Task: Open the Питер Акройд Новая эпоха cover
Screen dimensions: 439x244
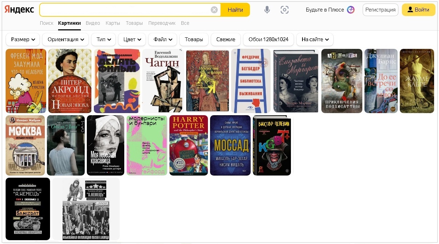Action: [70, 81]
